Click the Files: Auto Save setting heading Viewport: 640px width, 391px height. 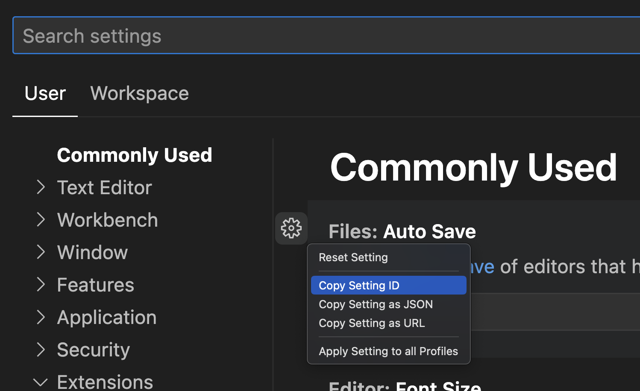[x=402, y=231]
